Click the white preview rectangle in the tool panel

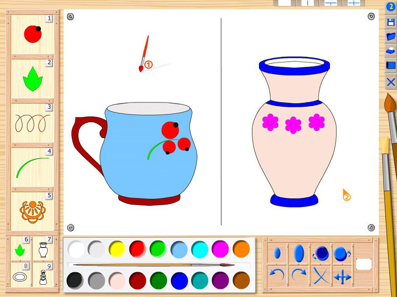pos(364,264)
